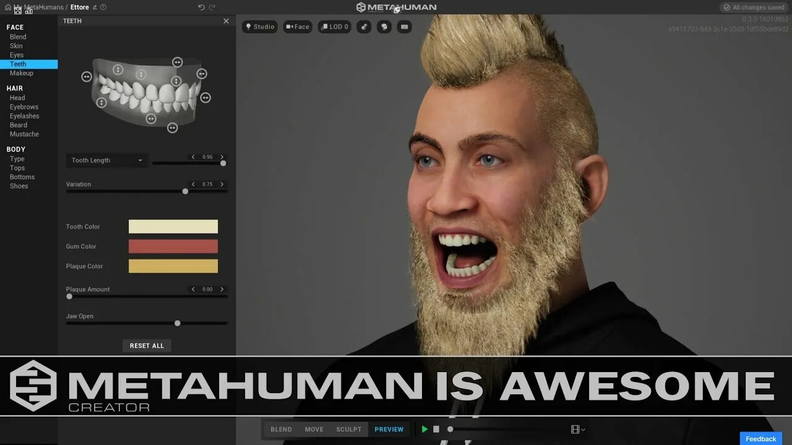Redo the last undone change
Screen dimensions: 792x445
pyautogui.click(x=212, y=7)
